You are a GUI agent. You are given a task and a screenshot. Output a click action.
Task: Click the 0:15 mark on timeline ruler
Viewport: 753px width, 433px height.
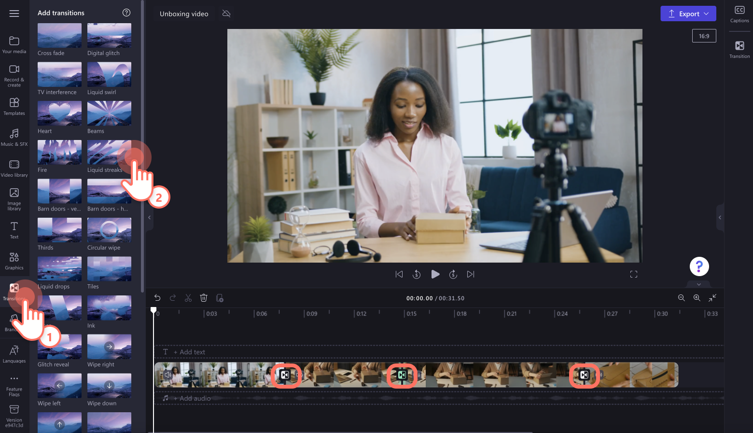click(x=411, y=314)
